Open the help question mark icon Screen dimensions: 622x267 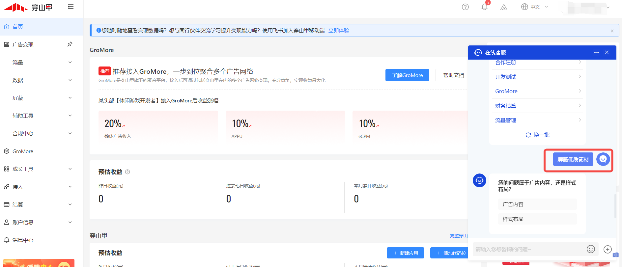coord(465,7)
